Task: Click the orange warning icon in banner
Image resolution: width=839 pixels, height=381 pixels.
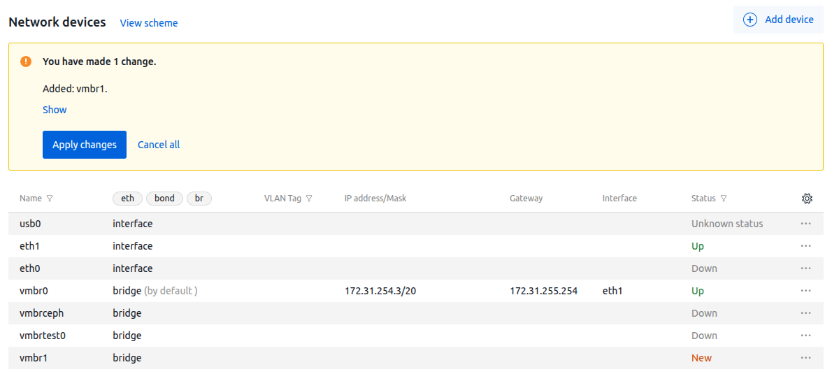Action: tap(26, 62)
